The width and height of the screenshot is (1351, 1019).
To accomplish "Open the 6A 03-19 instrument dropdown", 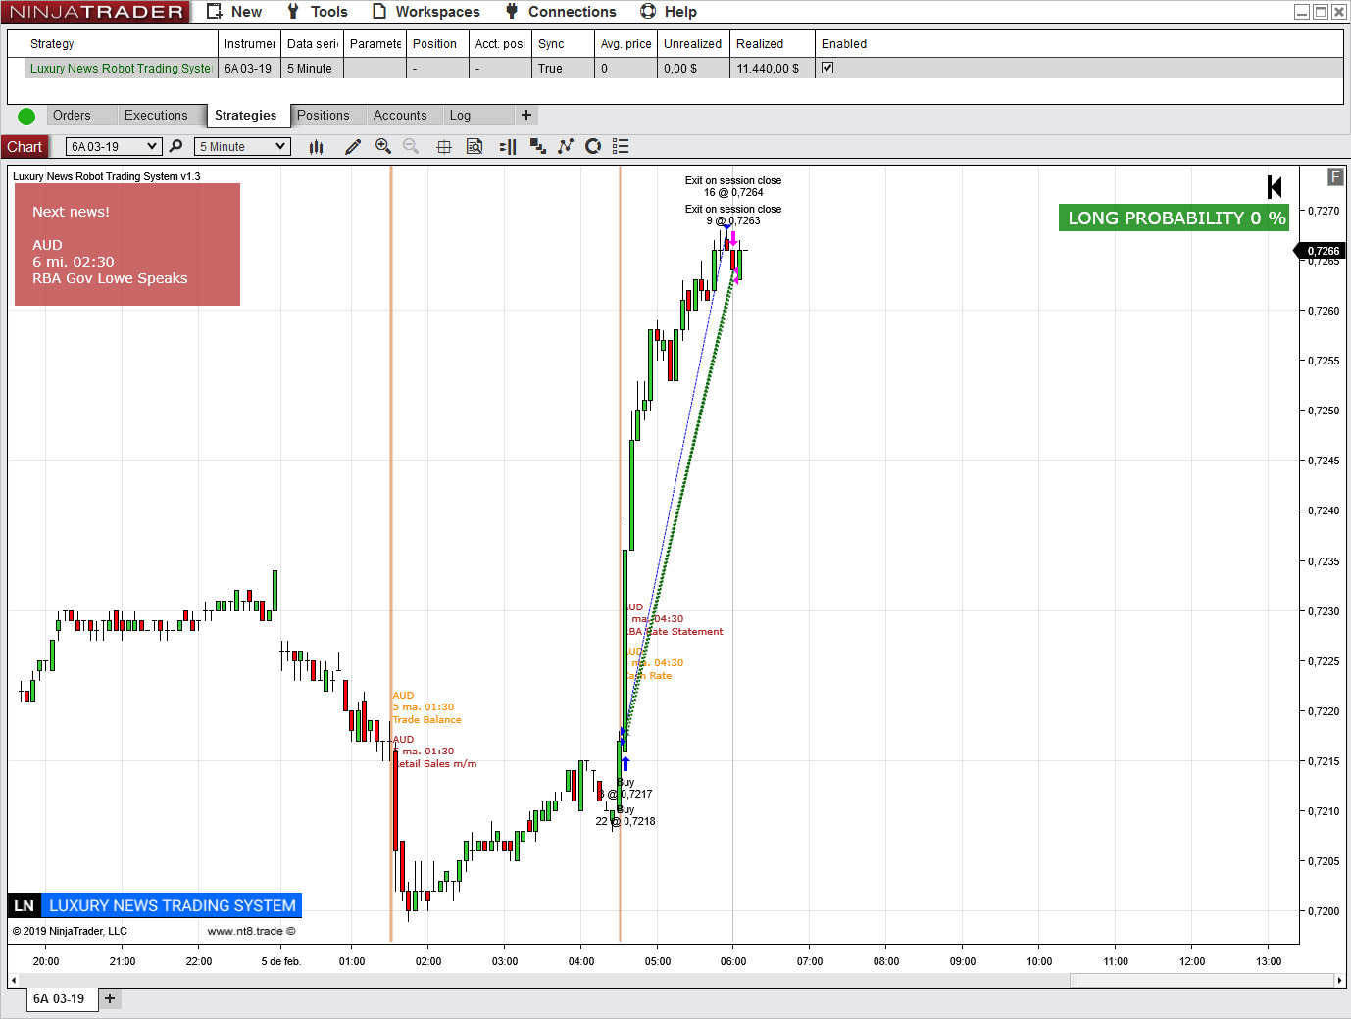I will click(113, 147).
